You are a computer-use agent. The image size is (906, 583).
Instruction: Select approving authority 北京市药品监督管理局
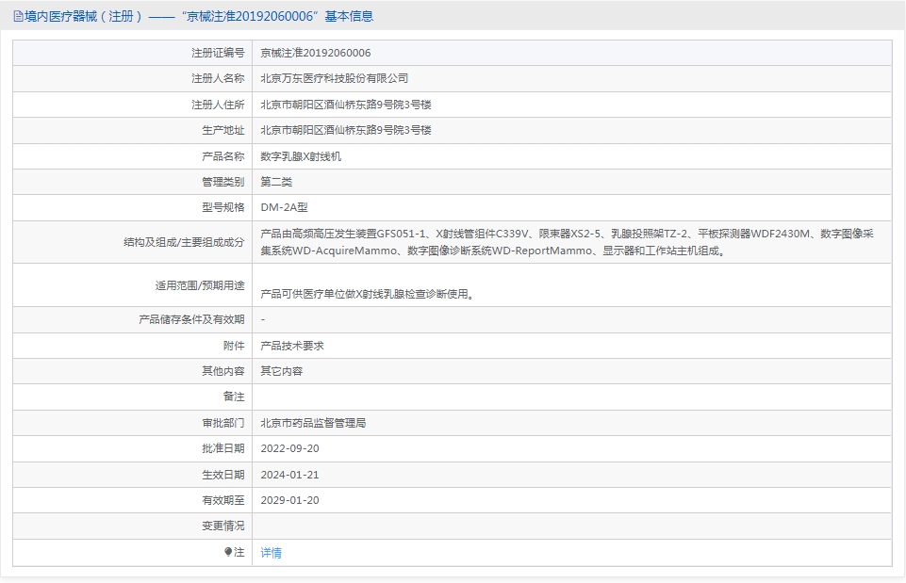(313, 423)
